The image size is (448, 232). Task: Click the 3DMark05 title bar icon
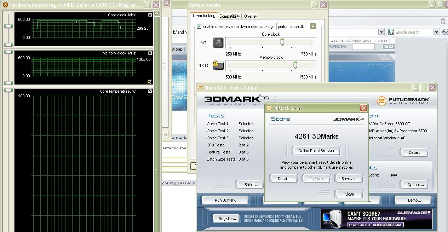pos(200,88)
